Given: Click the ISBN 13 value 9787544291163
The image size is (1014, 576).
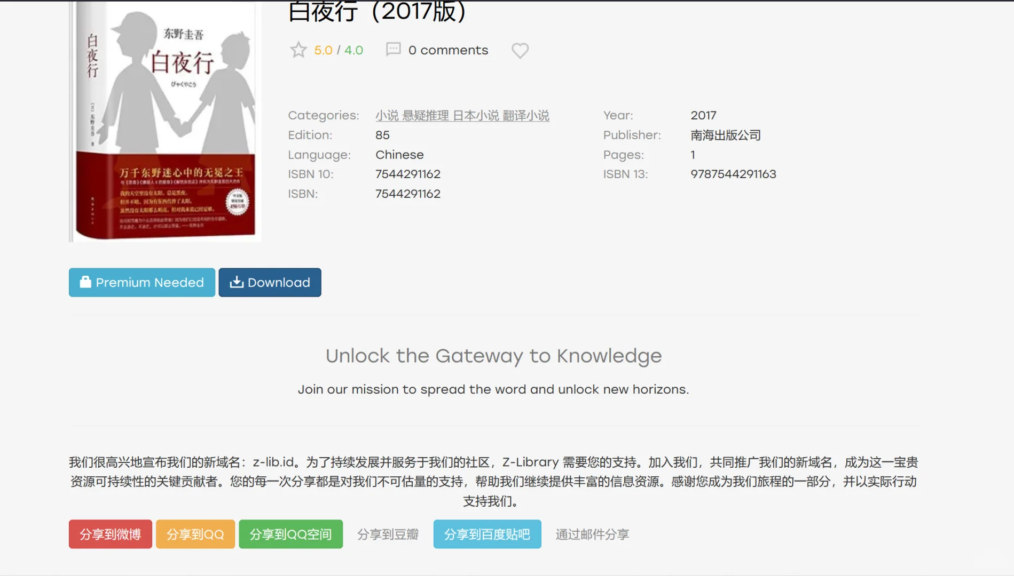Looking at the screenshot, I should (733, 174).
